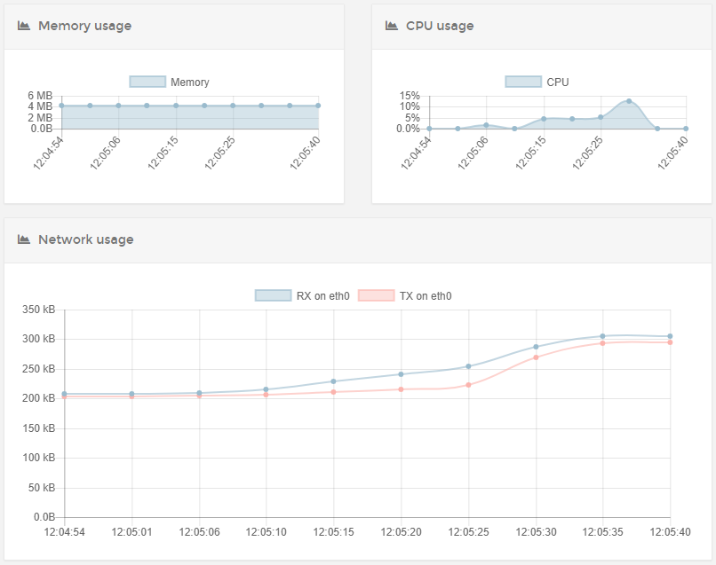The width and height of the screenshot is (716, 565).
Task: Toggle the Memory dataset in the legend
Action: [x=169, y=82]
